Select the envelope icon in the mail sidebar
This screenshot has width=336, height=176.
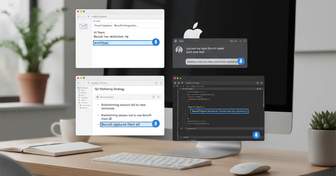[83, 27]
